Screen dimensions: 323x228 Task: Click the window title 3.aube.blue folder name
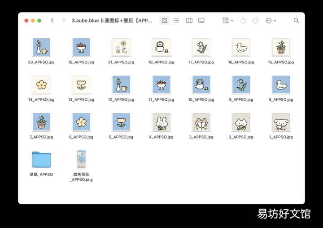point(112,21)
